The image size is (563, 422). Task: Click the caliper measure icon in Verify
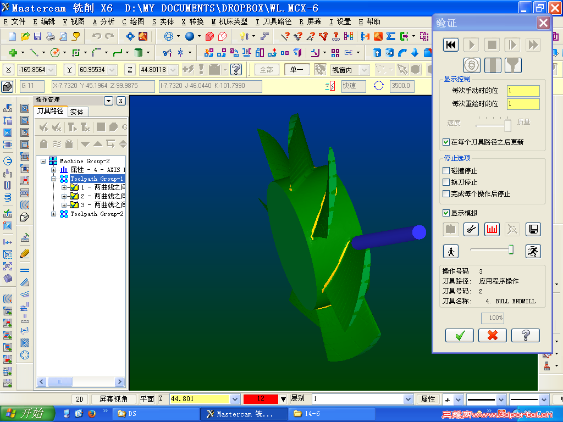coord(471,229)
